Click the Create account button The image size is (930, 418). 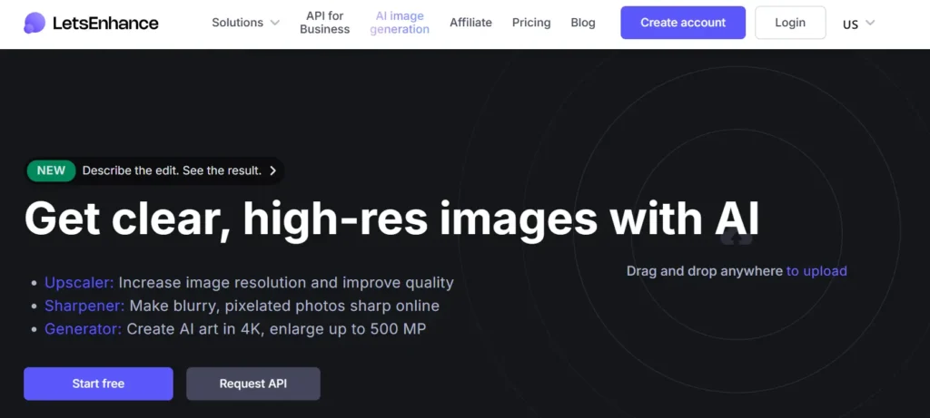click(683, 23)
